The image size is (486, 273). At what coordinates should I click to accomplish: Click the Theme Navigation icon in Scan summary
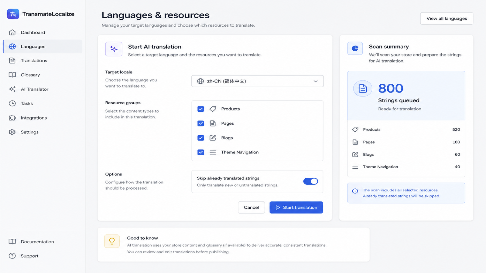[x=355, y=167]
